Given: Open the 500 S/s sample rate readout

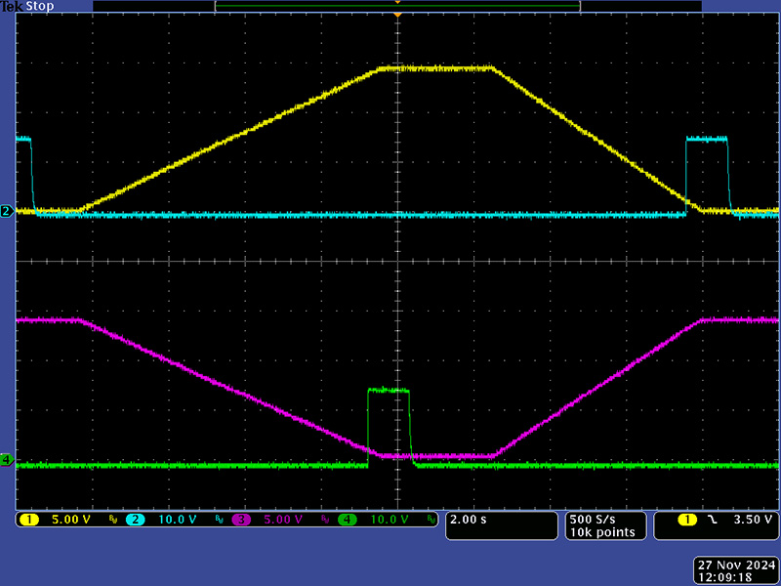Looking at the screenshot, I should tap(591, 518).
